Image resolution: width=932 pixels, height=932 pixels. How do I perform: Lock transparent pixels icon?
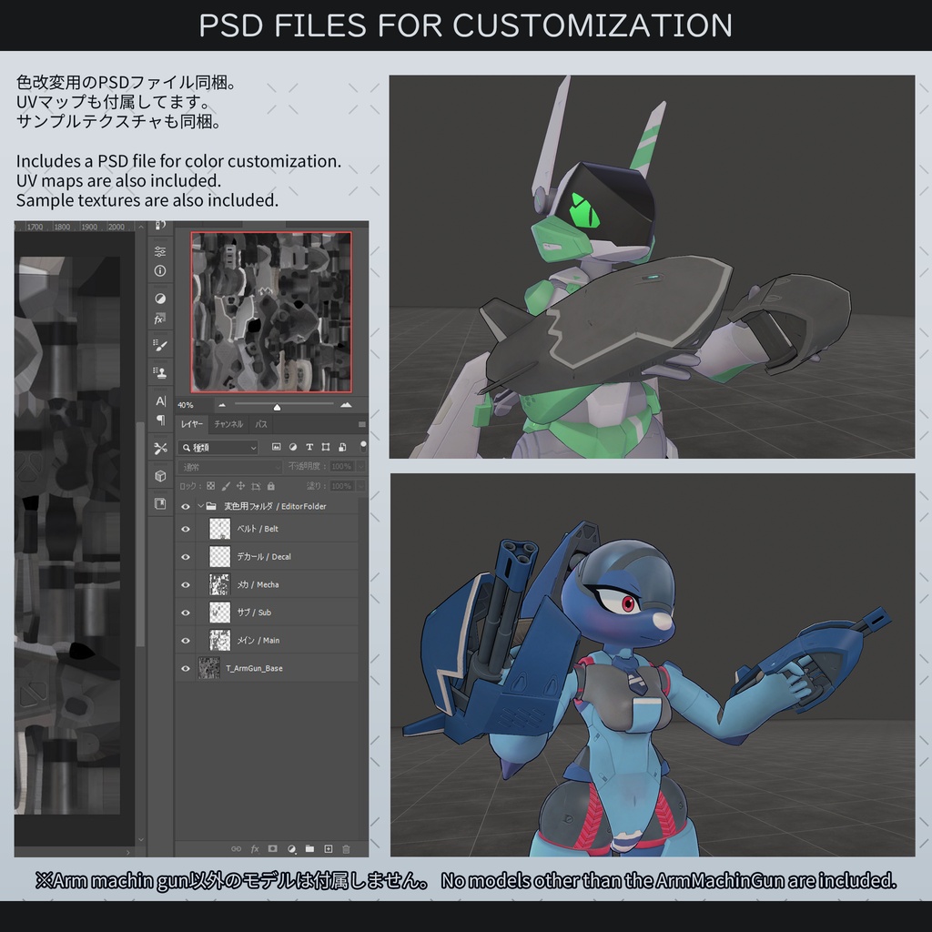[x=210, y=486]
